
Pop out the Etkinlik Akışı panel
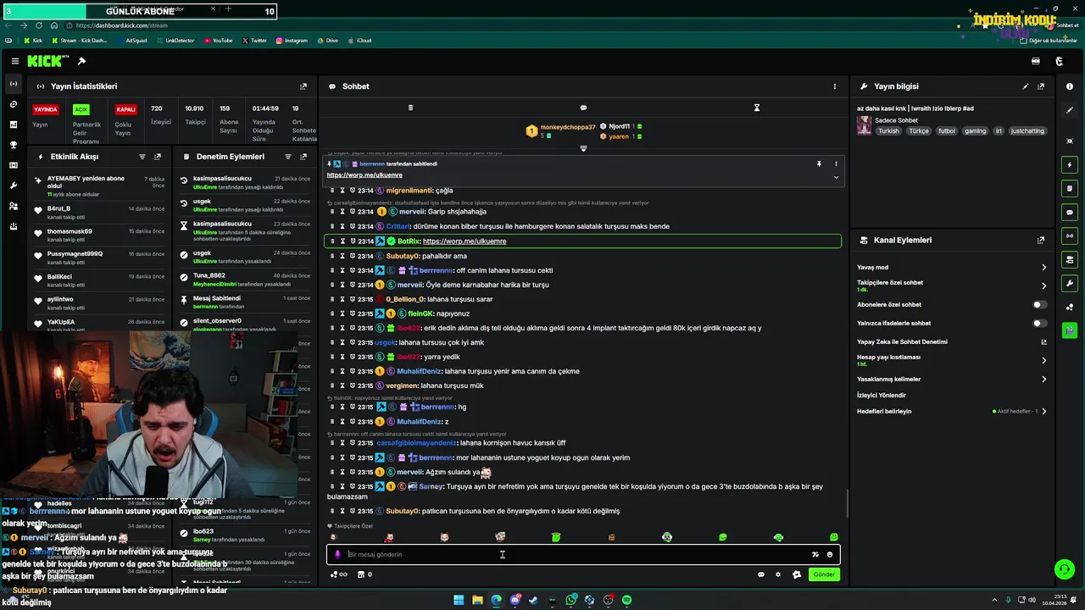point(158,157)
